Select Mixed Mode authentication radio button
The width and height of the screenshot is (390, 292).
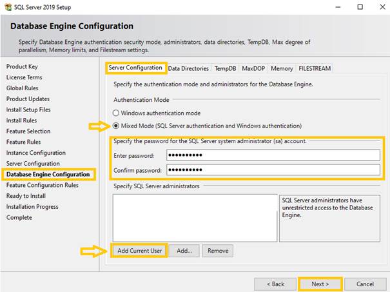click(x=117, y=126)
